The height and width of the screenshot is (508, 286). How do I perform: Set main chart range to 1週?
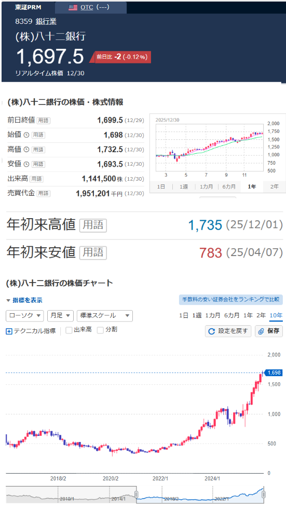(x=197, y=315)
